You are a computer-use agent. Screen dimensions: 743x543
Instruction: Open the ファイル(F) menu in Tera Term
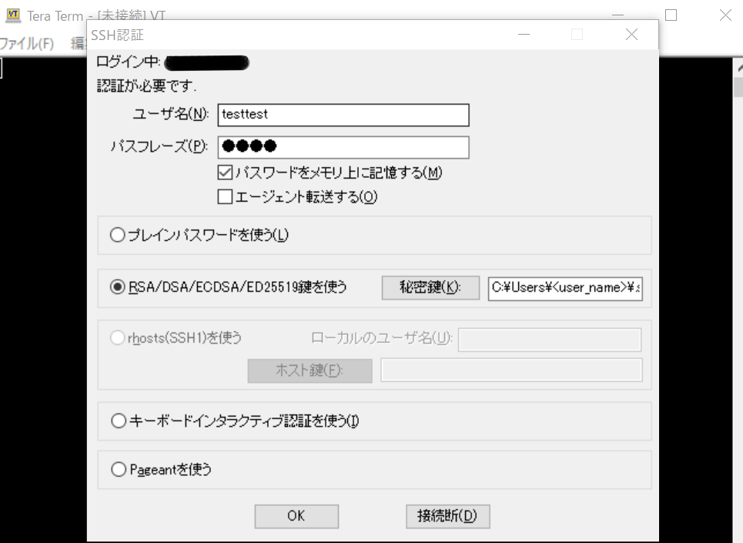click(x=26, y=44)
